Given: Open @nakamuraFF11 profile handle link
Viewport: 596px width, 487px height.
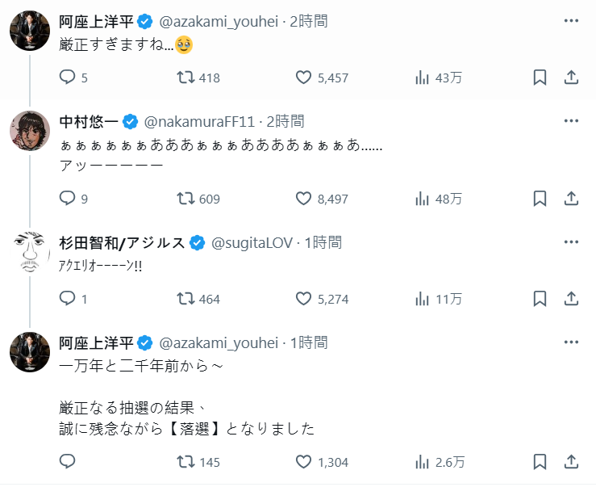Looking at the screenshot, I should 199,122.
